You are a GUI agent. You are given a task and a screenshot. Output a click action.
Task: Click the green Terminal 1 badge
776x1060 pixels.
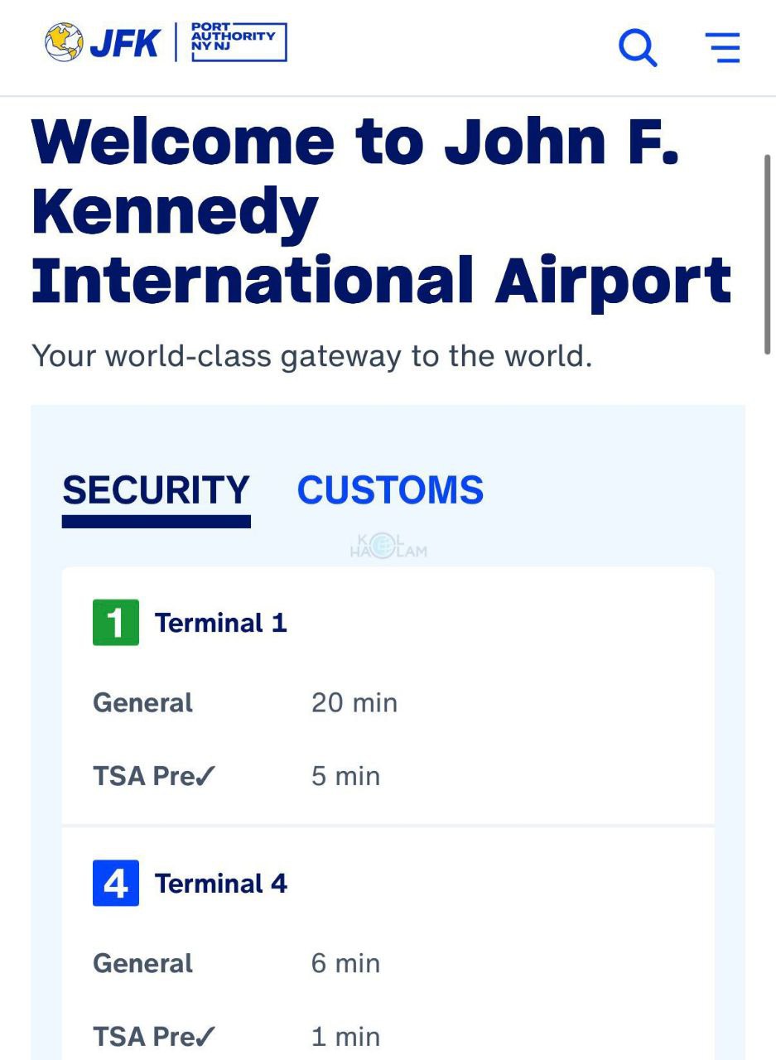pyautogui.click(x=116, y=623)
